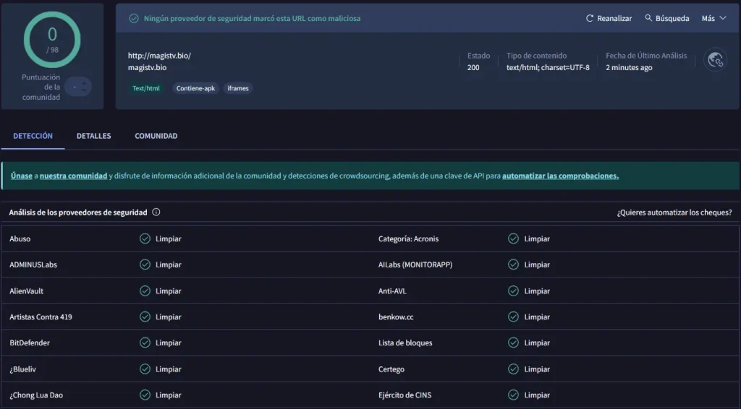Expand the Más dropdown menu
Screen dimensions: 741x409
click(x=714, y=18)
